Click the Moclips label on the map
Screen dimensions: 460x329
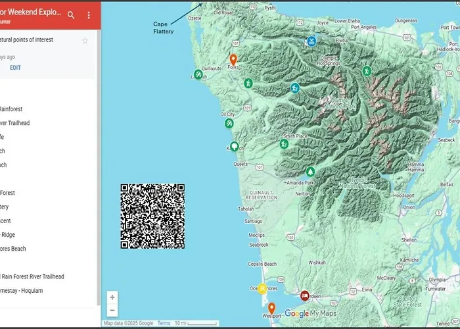click(257, 236)
